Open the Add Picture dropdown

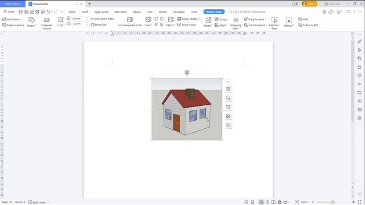12,19
